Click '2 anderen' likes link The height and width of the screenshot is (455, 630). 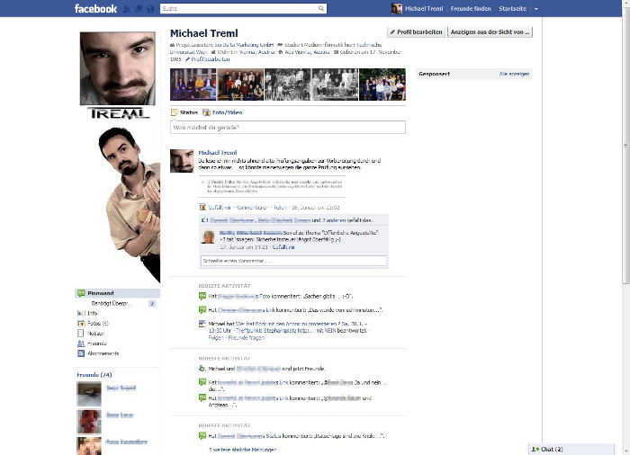(336, 220)
